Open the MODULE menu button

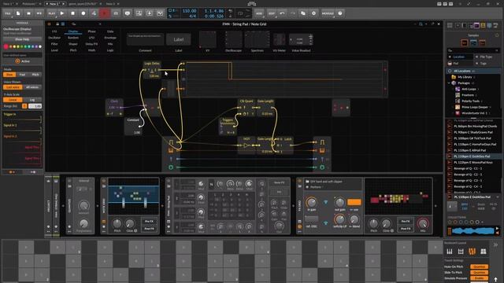pos(328,13)
